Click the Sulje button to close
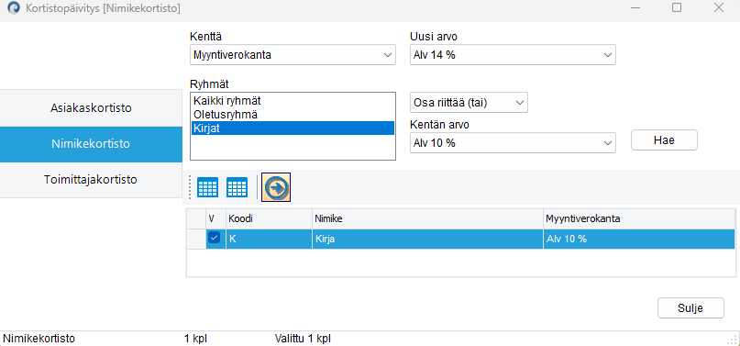Screen dimensions: 740x346 (690, 308)
